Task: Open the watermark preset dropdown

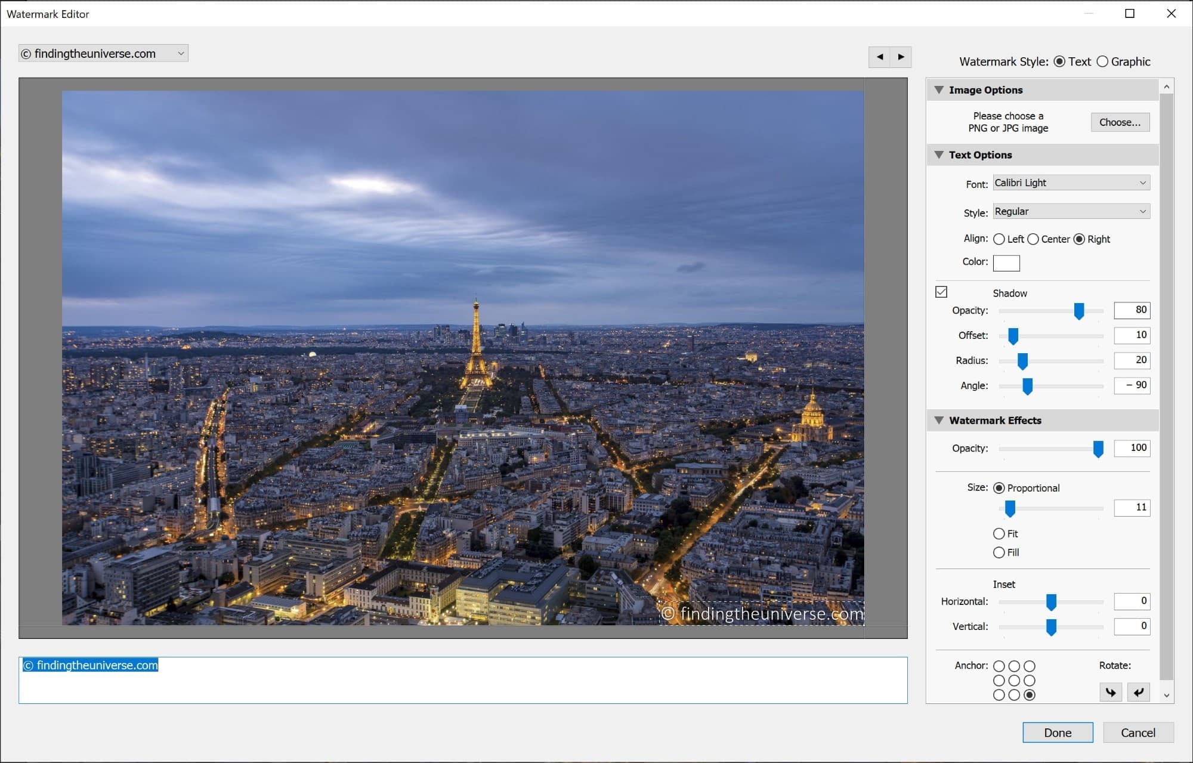Action: [x=181, y=53]
